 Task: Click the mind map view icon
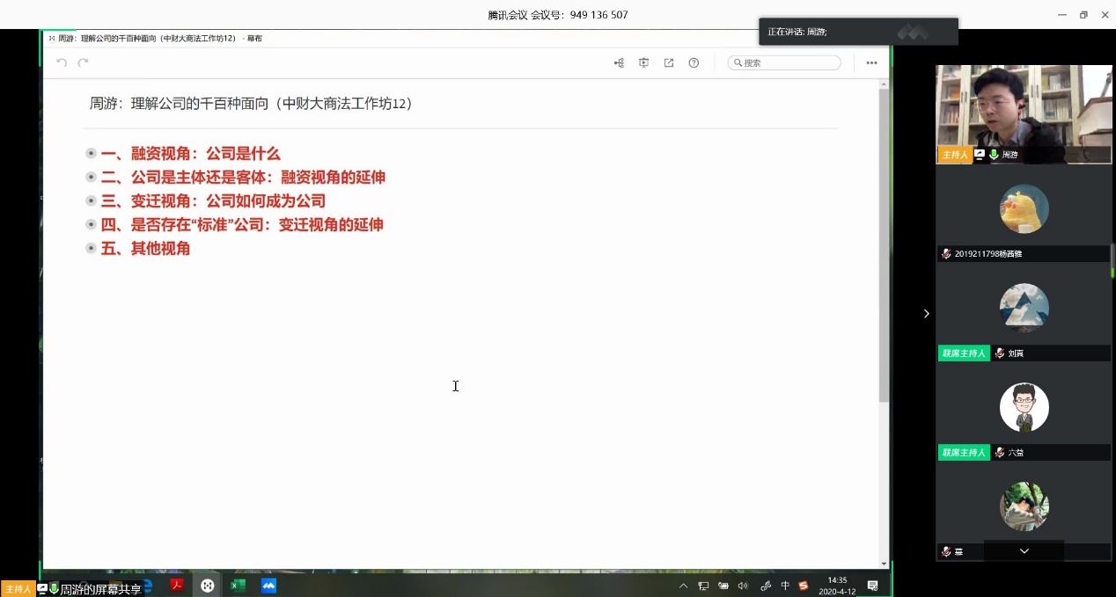pyautogui.click(x=620, y=63)
